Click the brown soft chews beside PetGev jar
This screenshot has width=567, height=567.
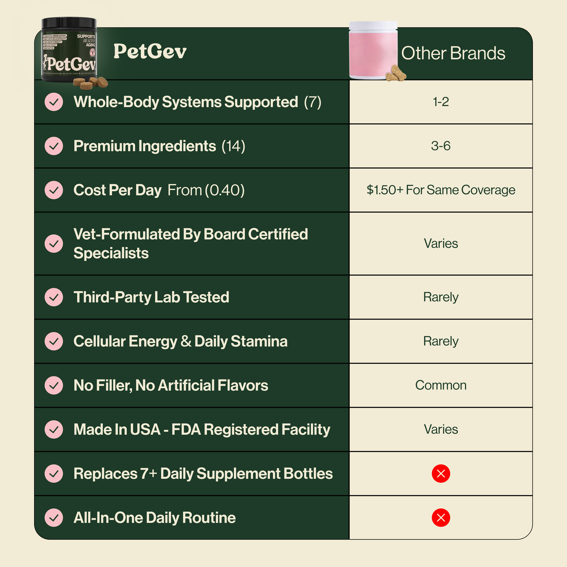(x=91, y=83)
